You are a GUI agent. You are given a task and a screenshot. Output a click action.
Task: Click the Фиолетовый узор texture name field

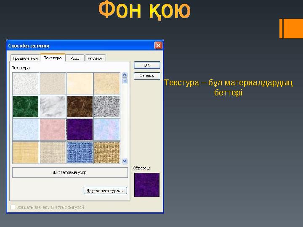70,172
